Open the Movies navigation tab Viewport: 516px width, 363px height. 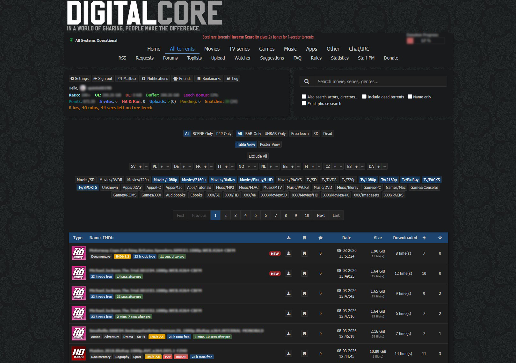click(x=212, y=49)
